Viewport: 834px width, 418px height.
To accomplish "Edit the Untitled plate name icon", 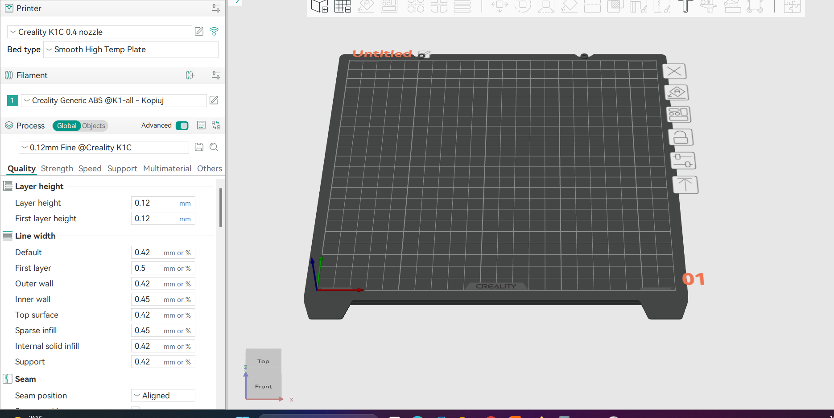I will 424,54.
